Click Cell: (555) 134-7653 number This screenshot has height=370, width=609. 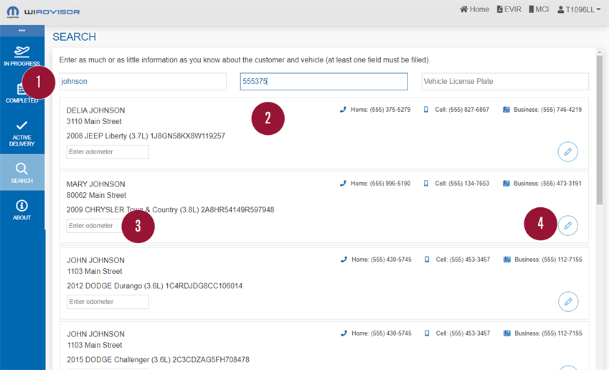click(462, 184)
